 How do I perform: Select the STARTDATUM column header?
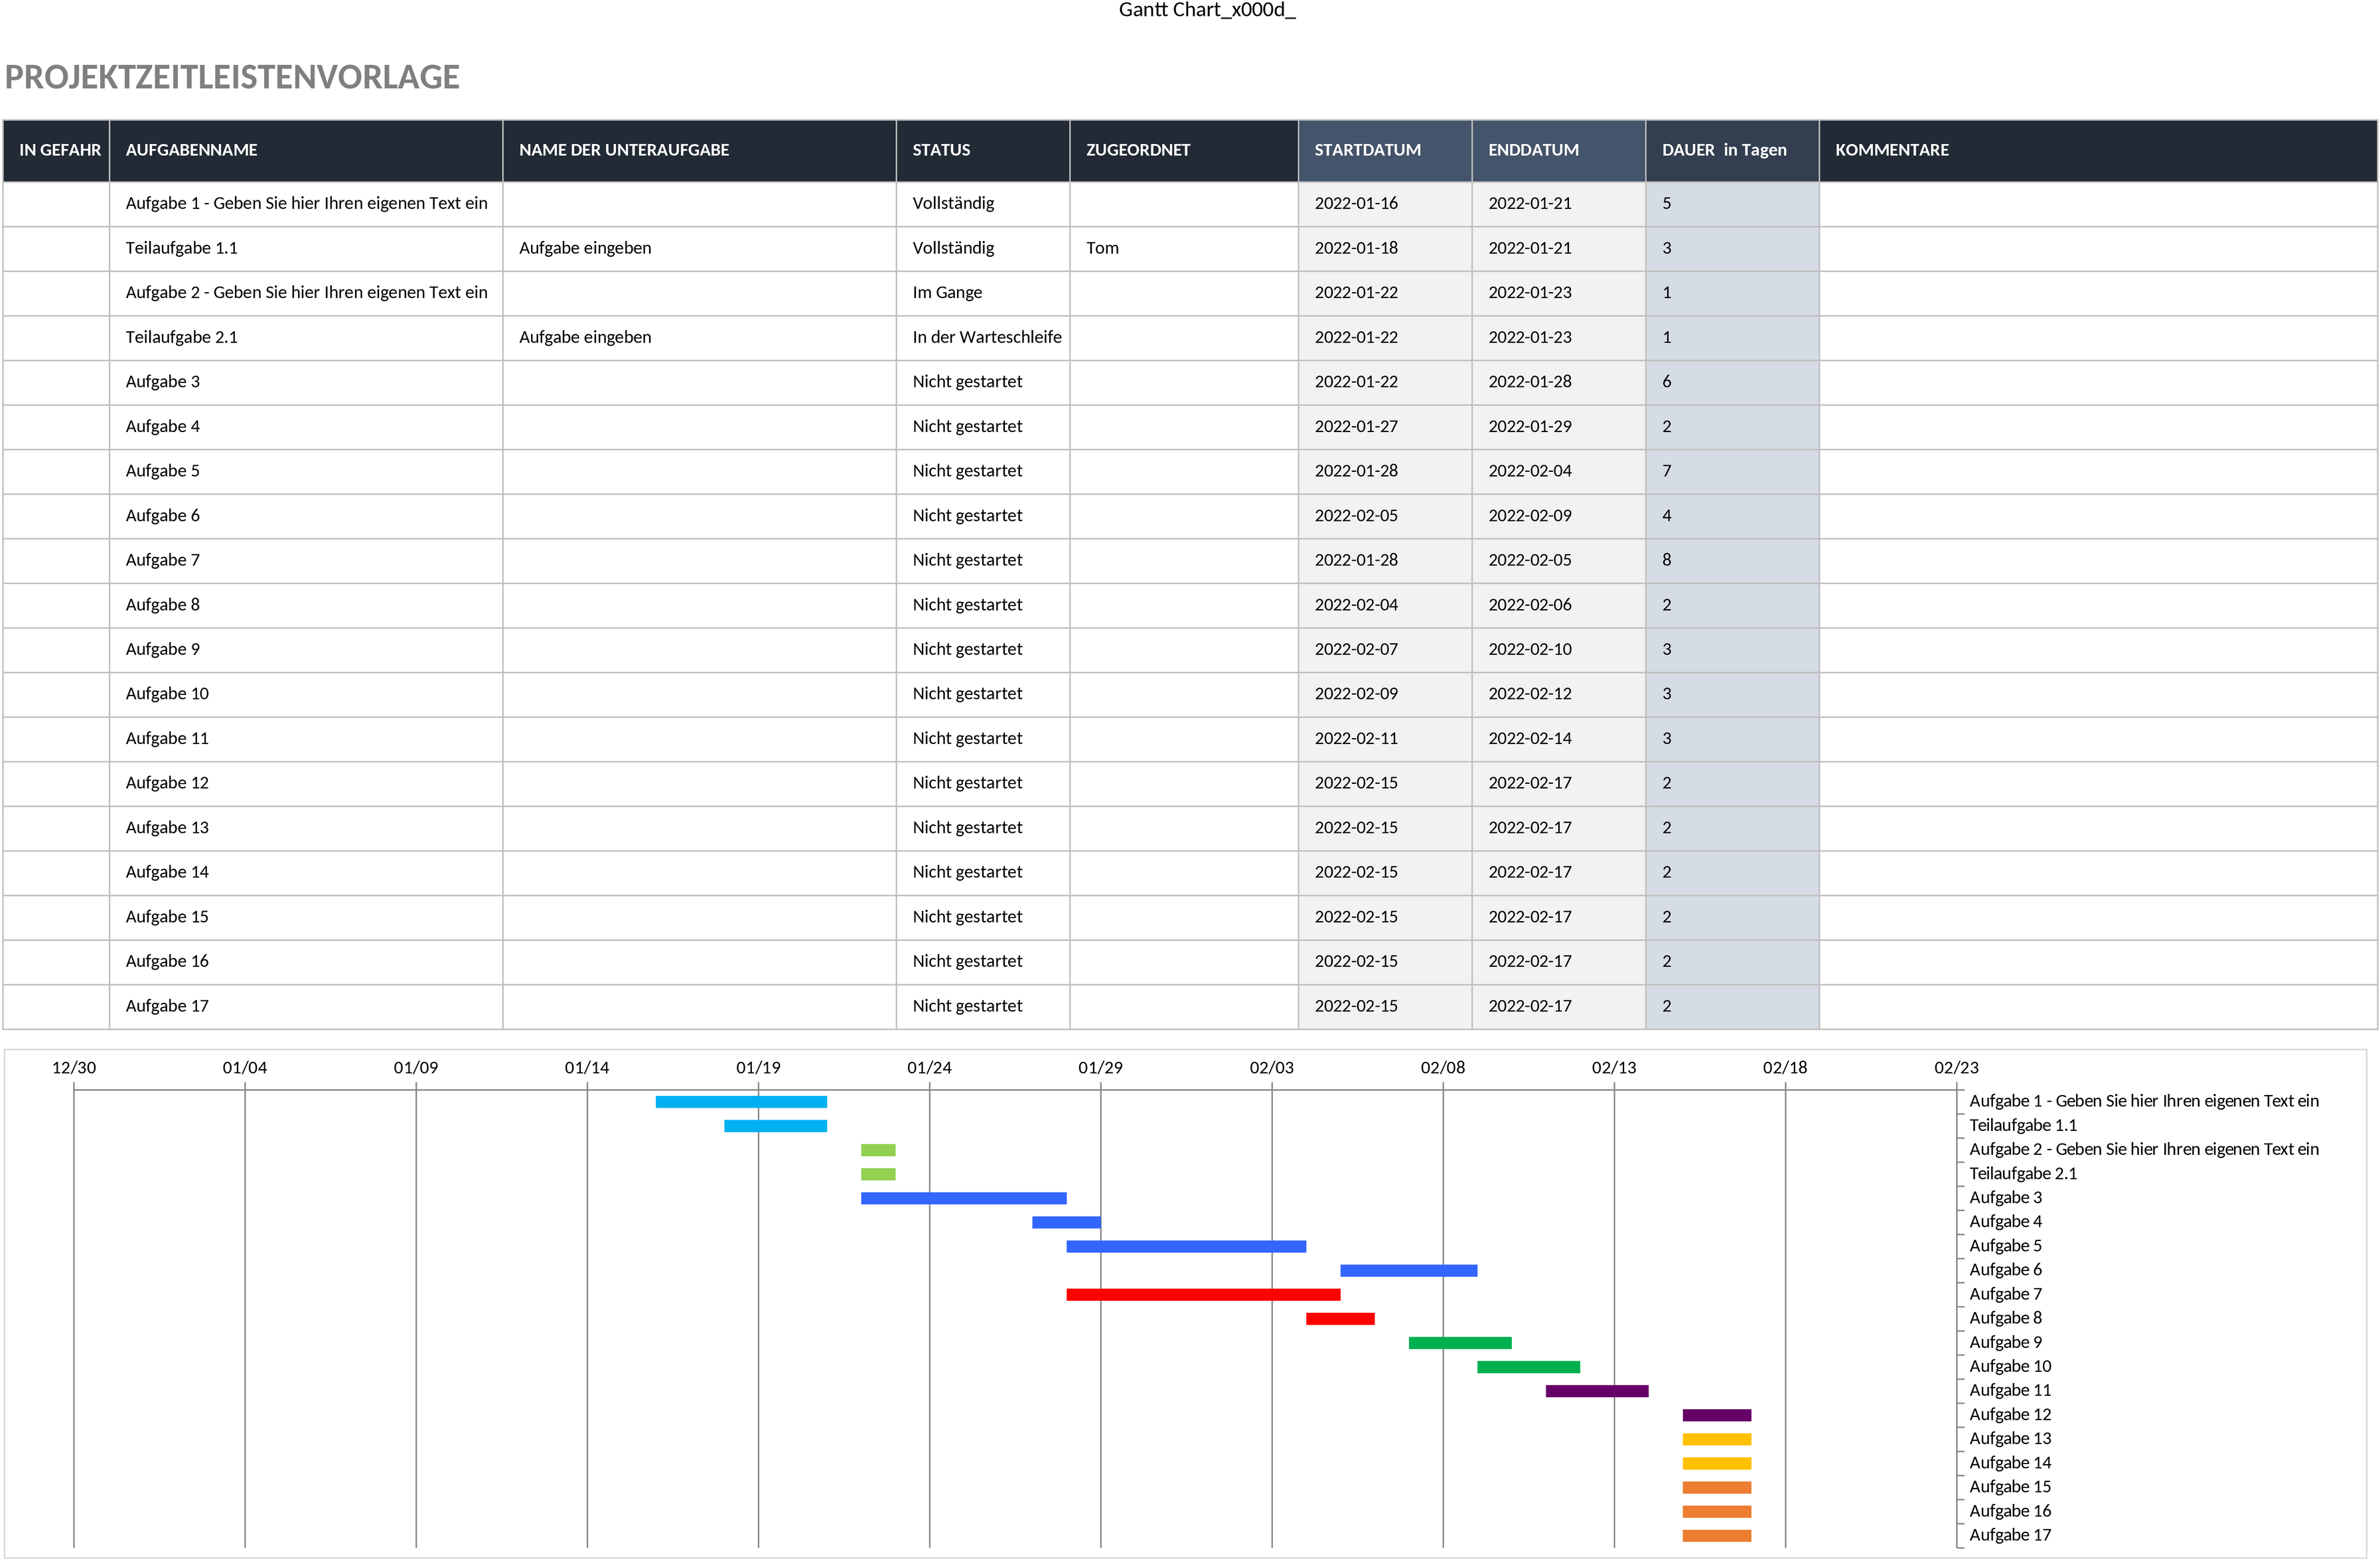tap(1385, 150)
